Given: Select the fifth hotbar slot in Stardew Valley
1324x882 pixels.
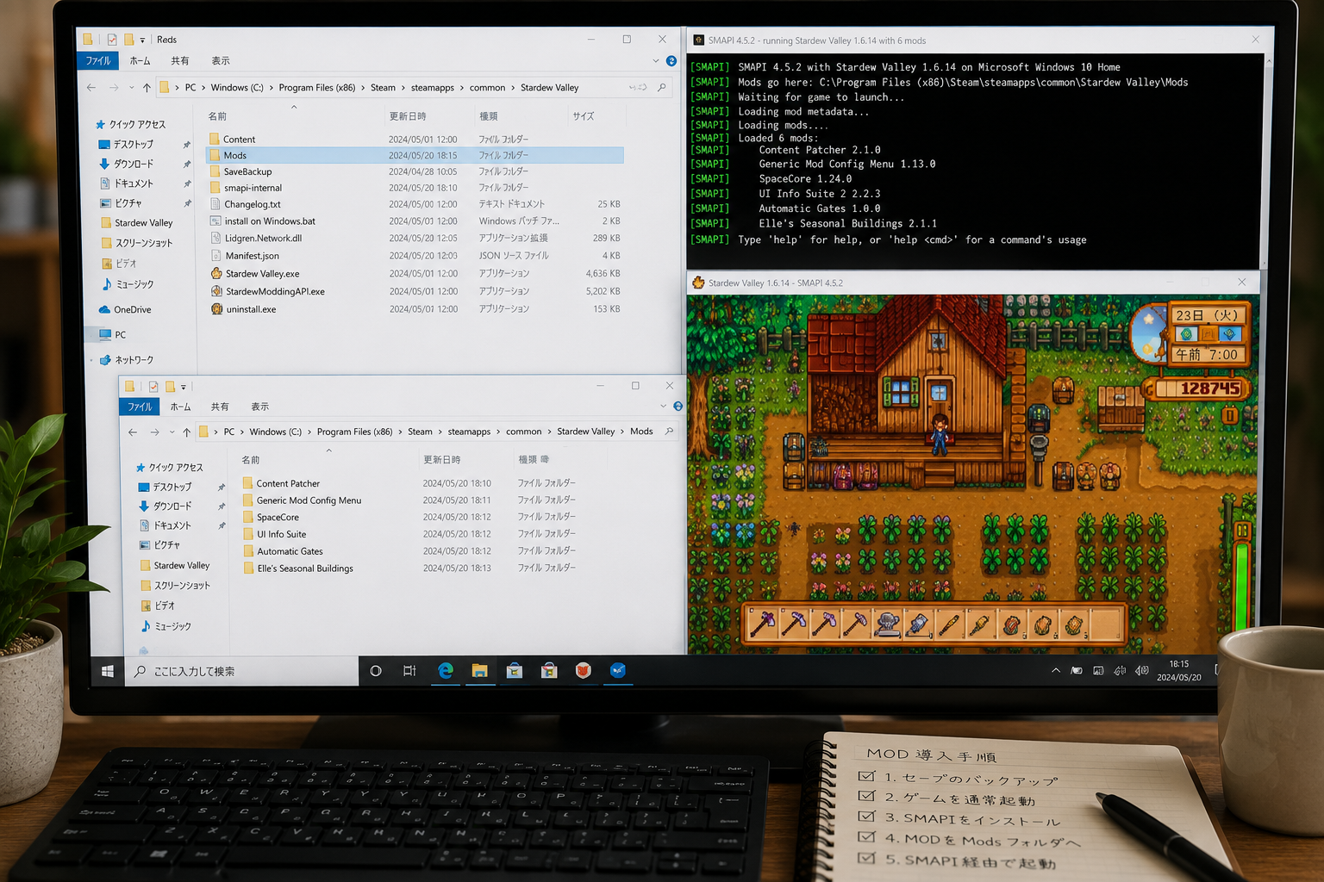Looking at the screenshot, I should [x=887, y=624].
